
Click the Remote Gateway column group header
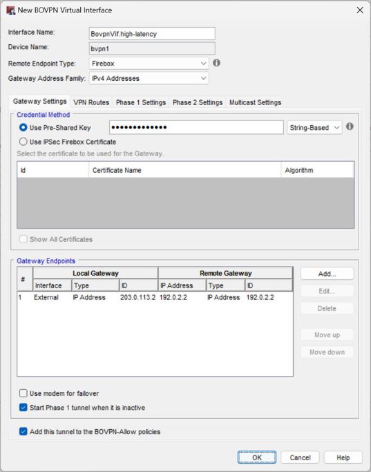point(225,273)
